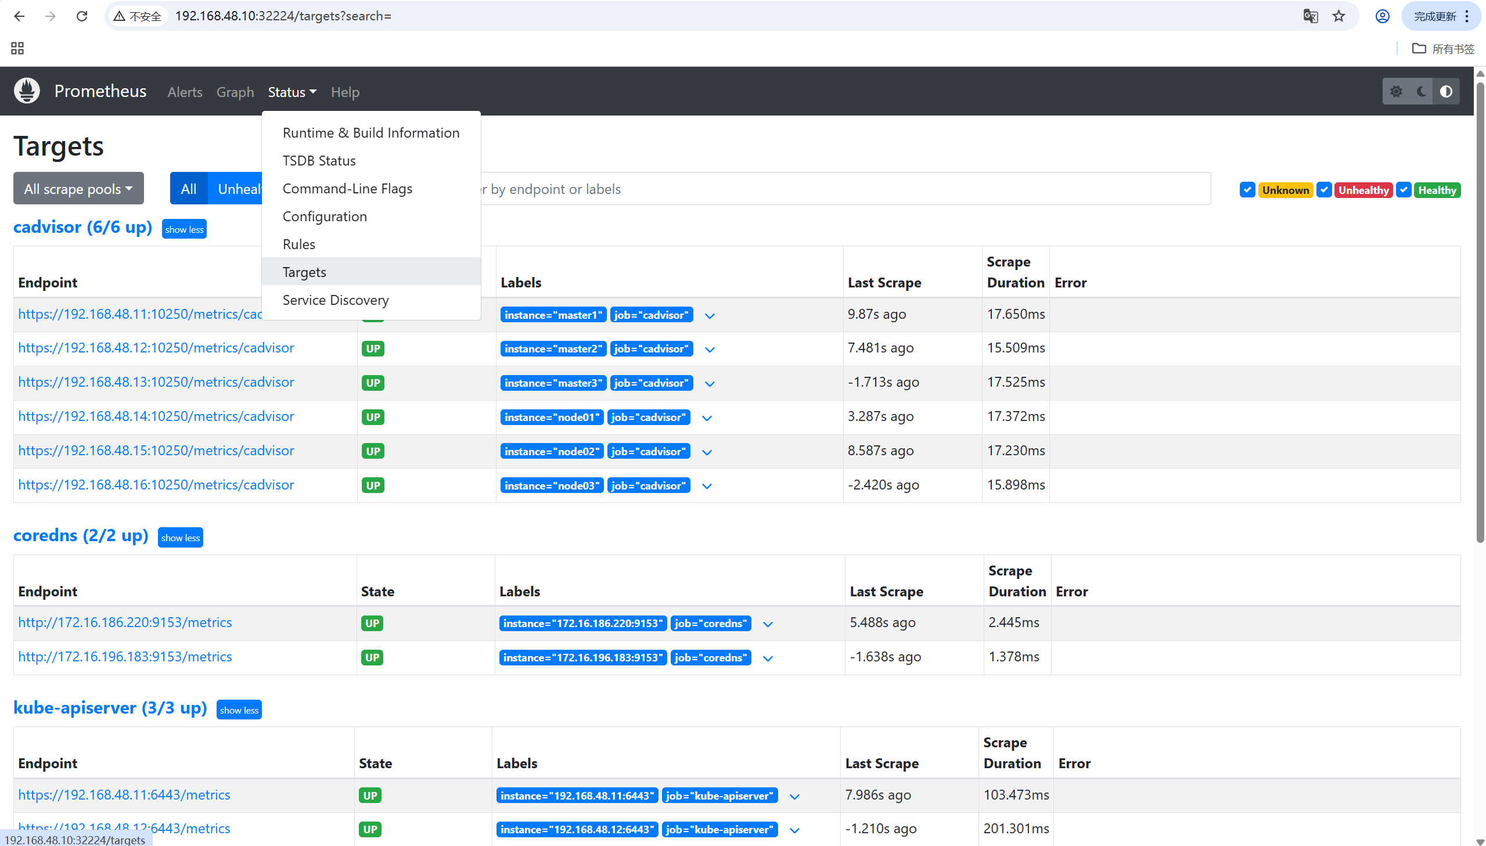Choose Targets in the Status menu
The width and height of the screenshot is (1486, 846).
[x=371, y=272]
